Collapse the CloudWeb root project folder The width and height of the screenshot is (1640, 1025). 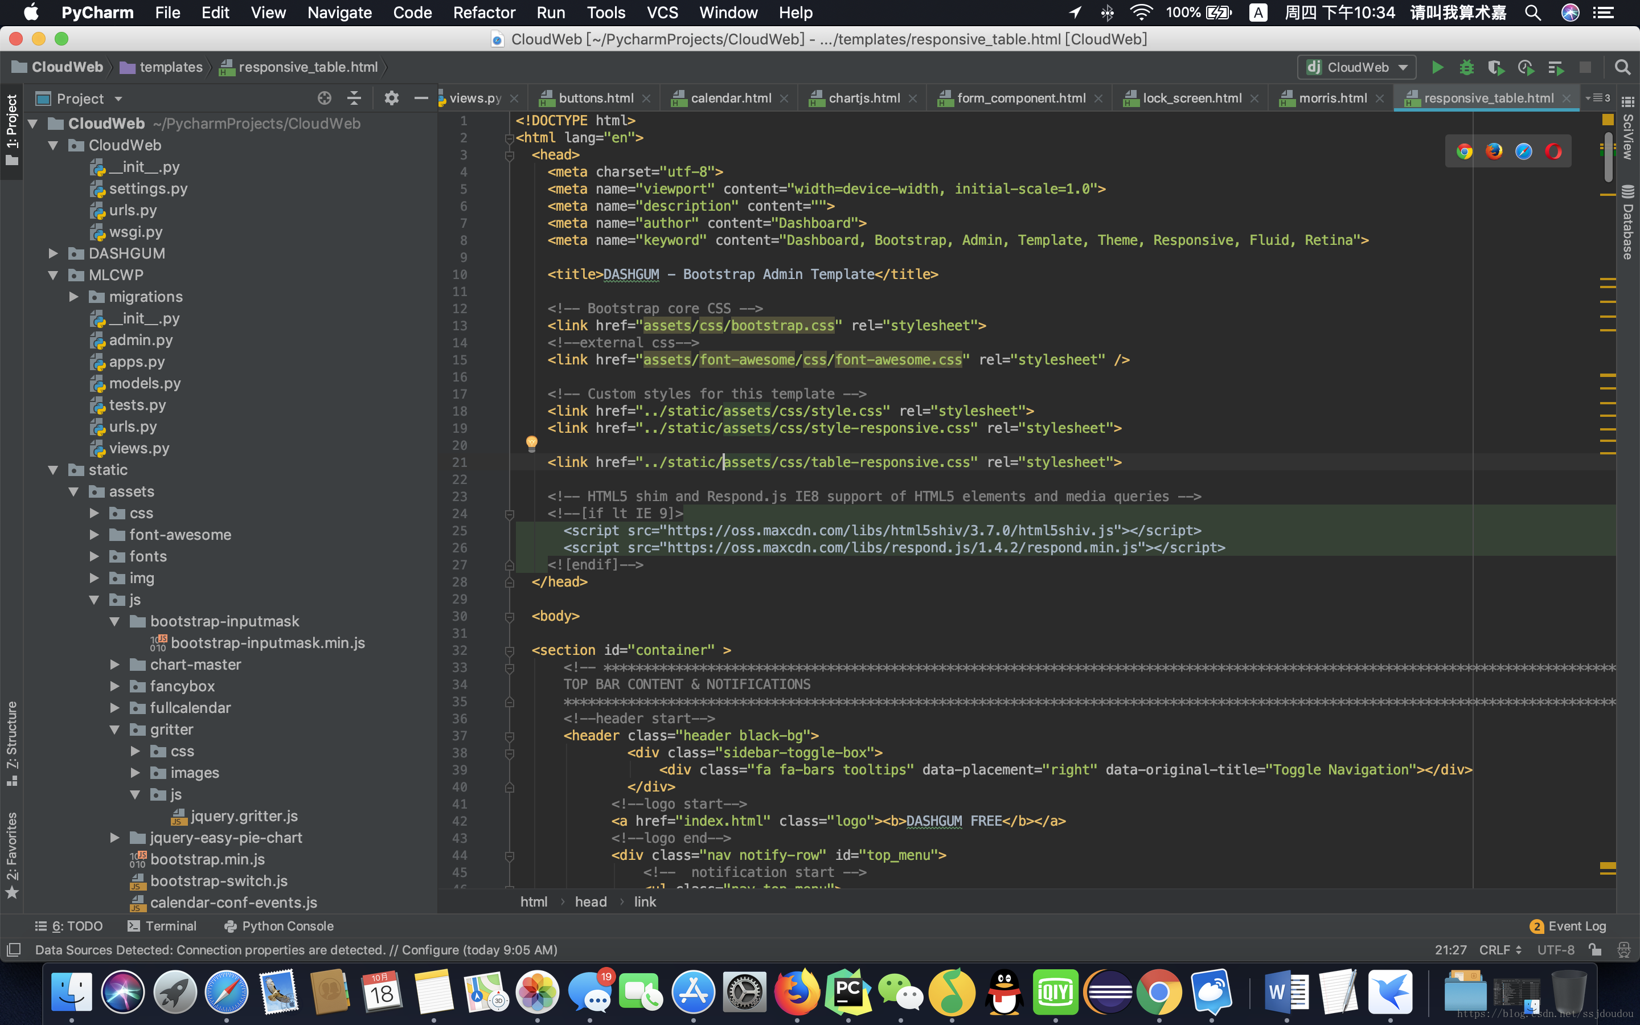[x=32, y=124]
